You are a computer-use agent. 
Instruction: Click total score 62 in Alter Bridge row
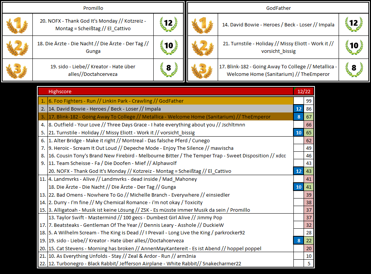coord(309,140)
